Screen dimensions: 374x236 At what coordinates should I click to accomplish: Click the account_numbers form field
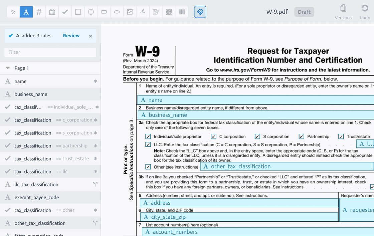tap(258, 232)
